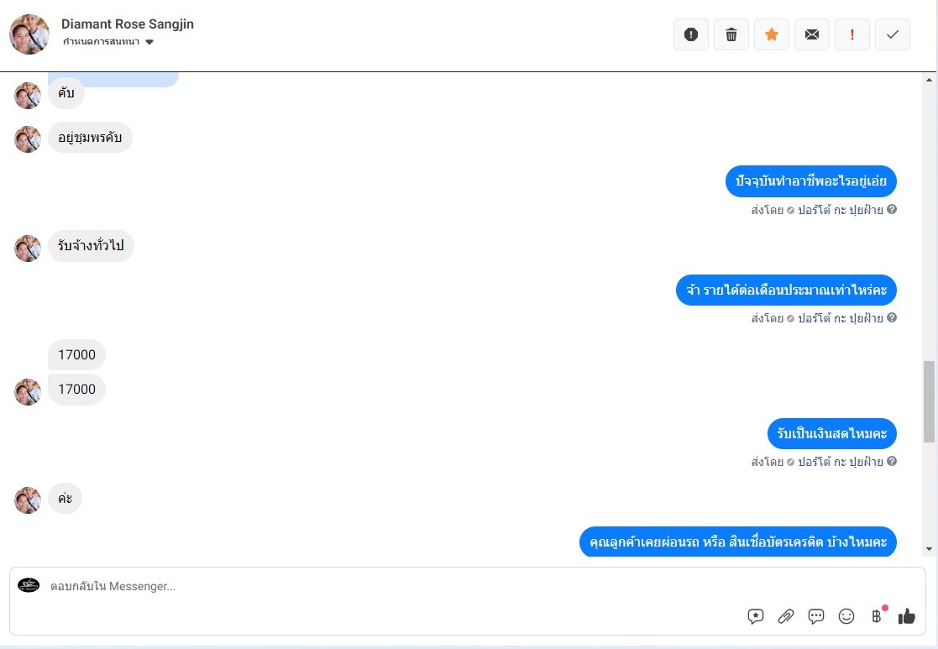
Task: Mark the conversation unread via the envelope icon
Action: [x=812, y=34]
